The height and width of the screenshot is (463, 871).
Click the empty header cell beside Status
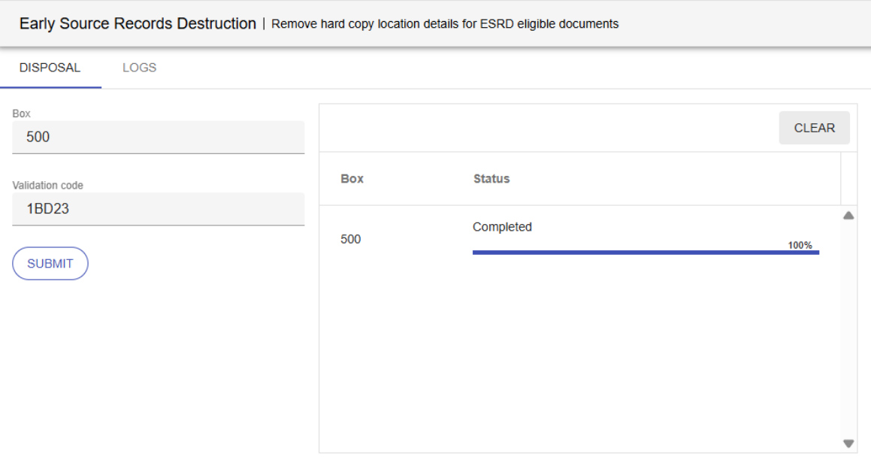pyautogui.click(x=848, y=179)
